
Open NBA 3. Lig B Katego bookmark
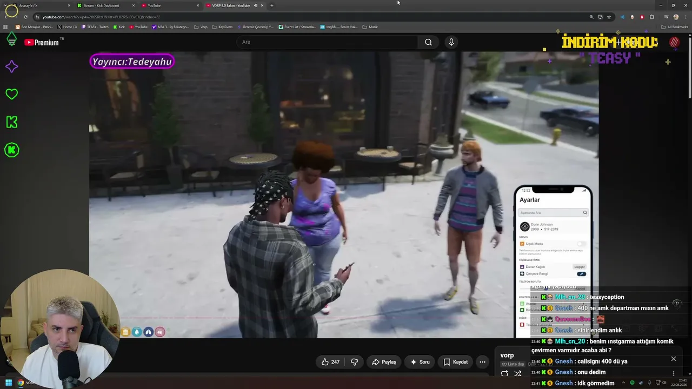point(170,27)
